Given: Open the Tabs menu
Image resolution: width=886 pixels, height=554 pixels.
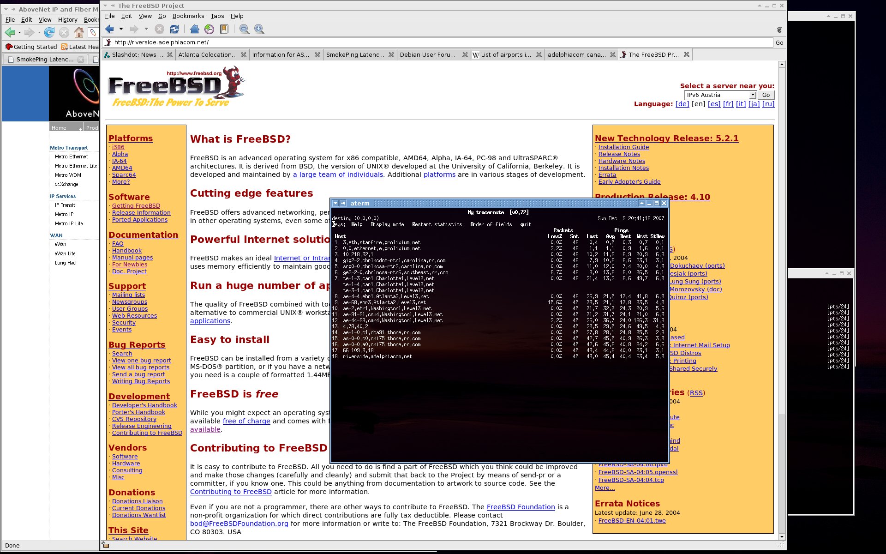Looking at the screenshot, I should (x=217, y=16).
